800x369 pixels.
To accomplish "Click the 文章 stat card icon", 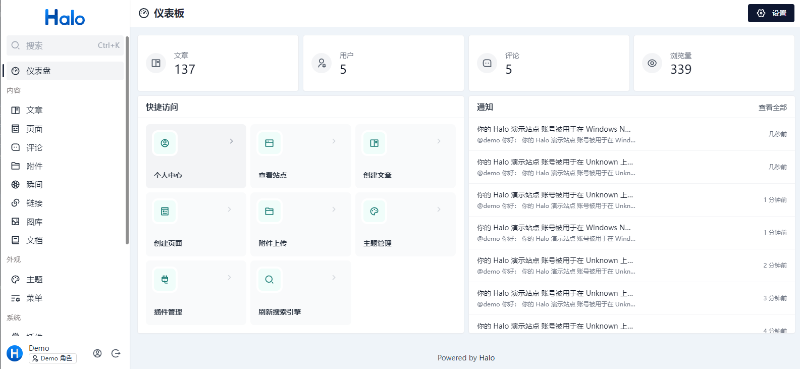I will [156, 63].
